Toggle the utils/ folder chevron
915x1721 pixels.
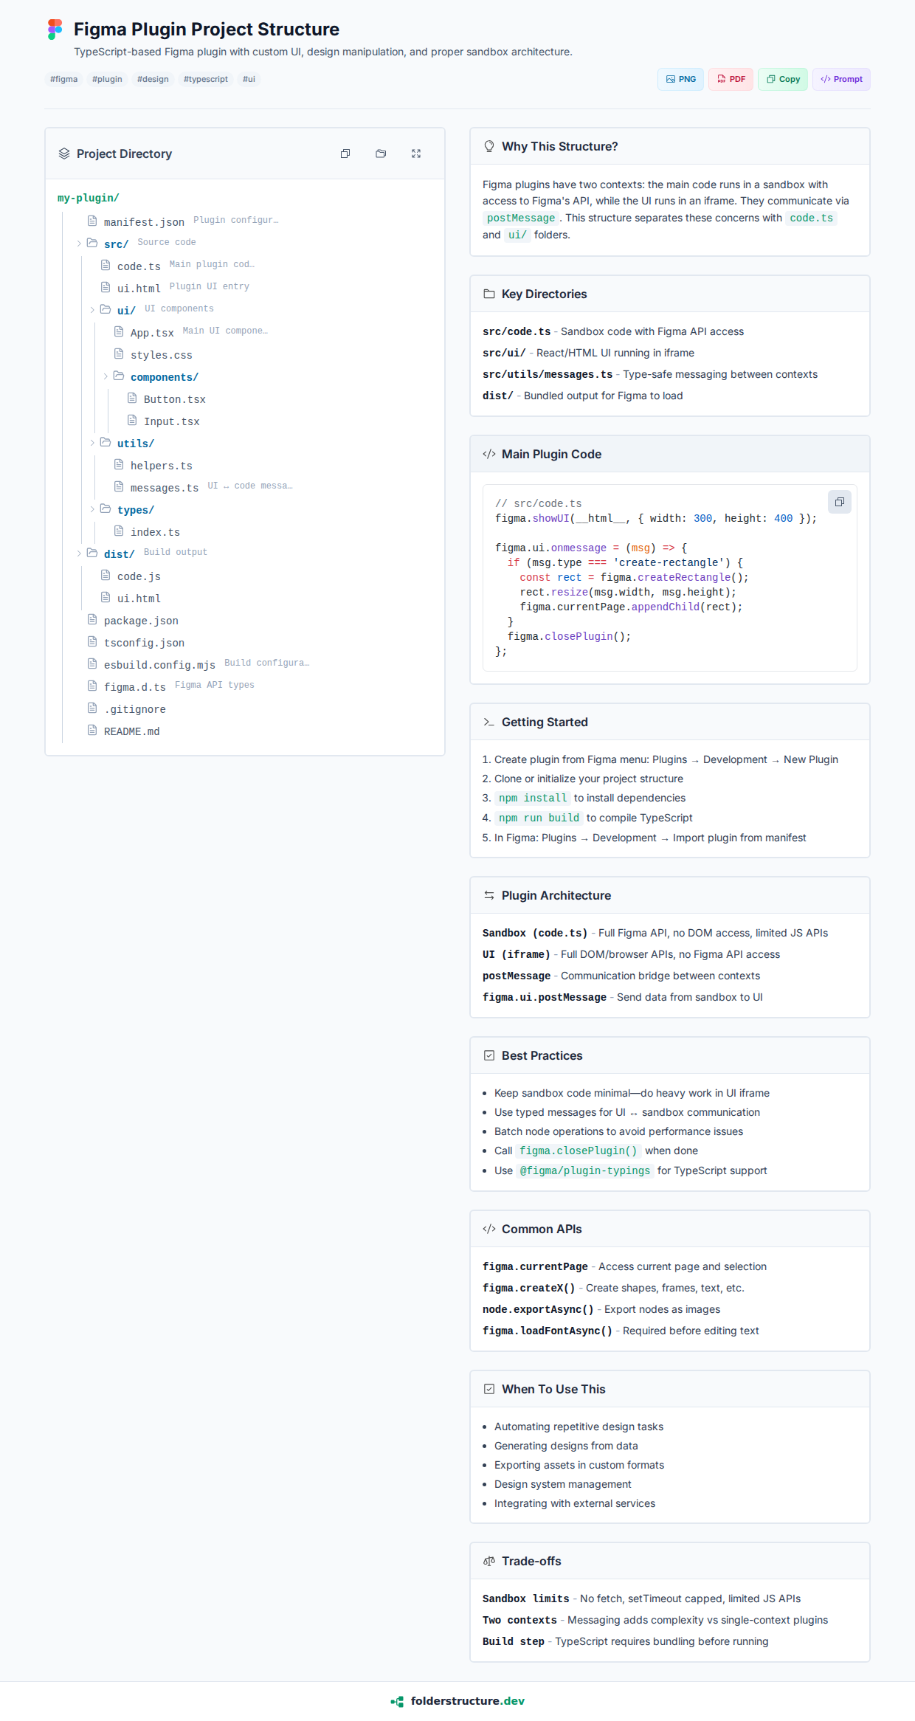tap(92, 443)
